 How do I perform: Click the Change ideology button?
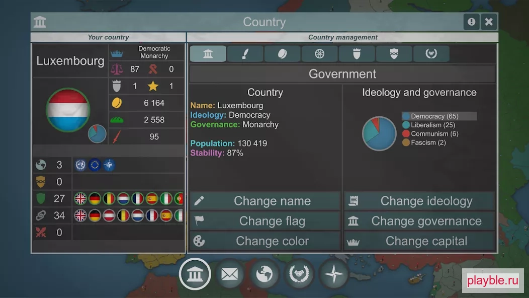pyautogui.click(x=419, y=201)
